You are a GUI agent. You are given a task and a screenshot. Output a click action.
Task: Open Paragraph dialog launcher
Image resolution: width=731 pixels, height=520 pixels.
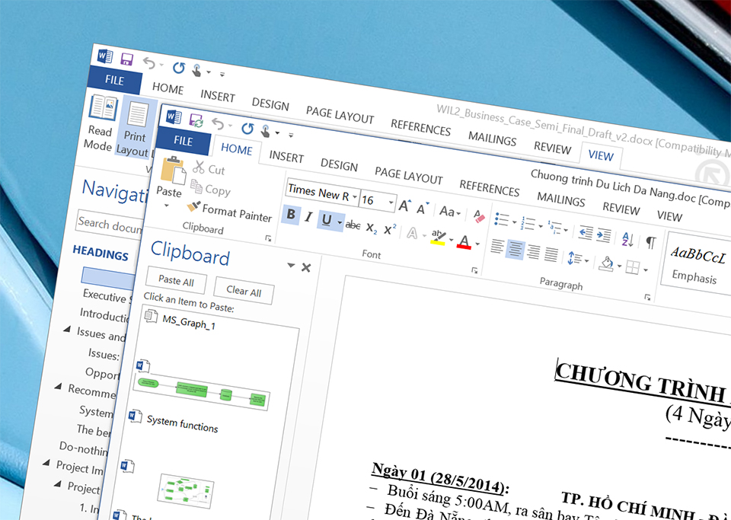pos(647,297)
